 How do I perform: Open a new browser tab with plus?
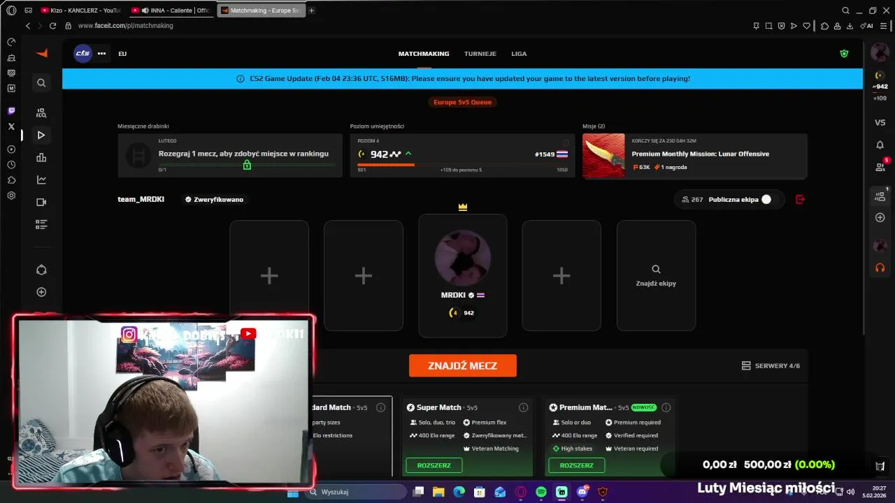point(311,10)
